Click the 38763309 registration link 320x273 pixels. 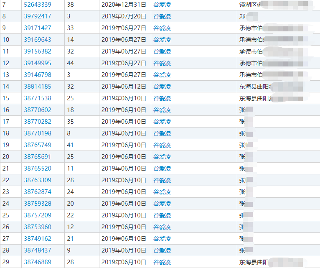coord(38,180)
